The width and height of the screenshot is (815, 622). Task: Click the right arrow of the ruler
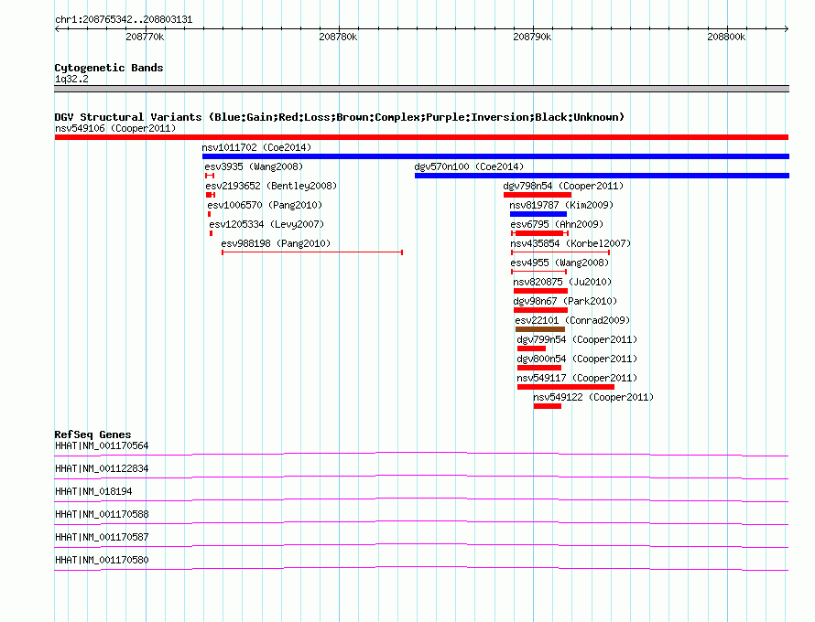786,28
